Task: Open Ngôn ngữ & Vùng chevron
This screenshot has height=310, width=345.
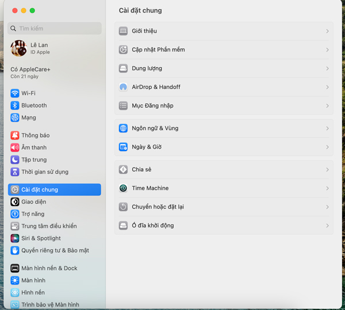Action: point(327,129)
